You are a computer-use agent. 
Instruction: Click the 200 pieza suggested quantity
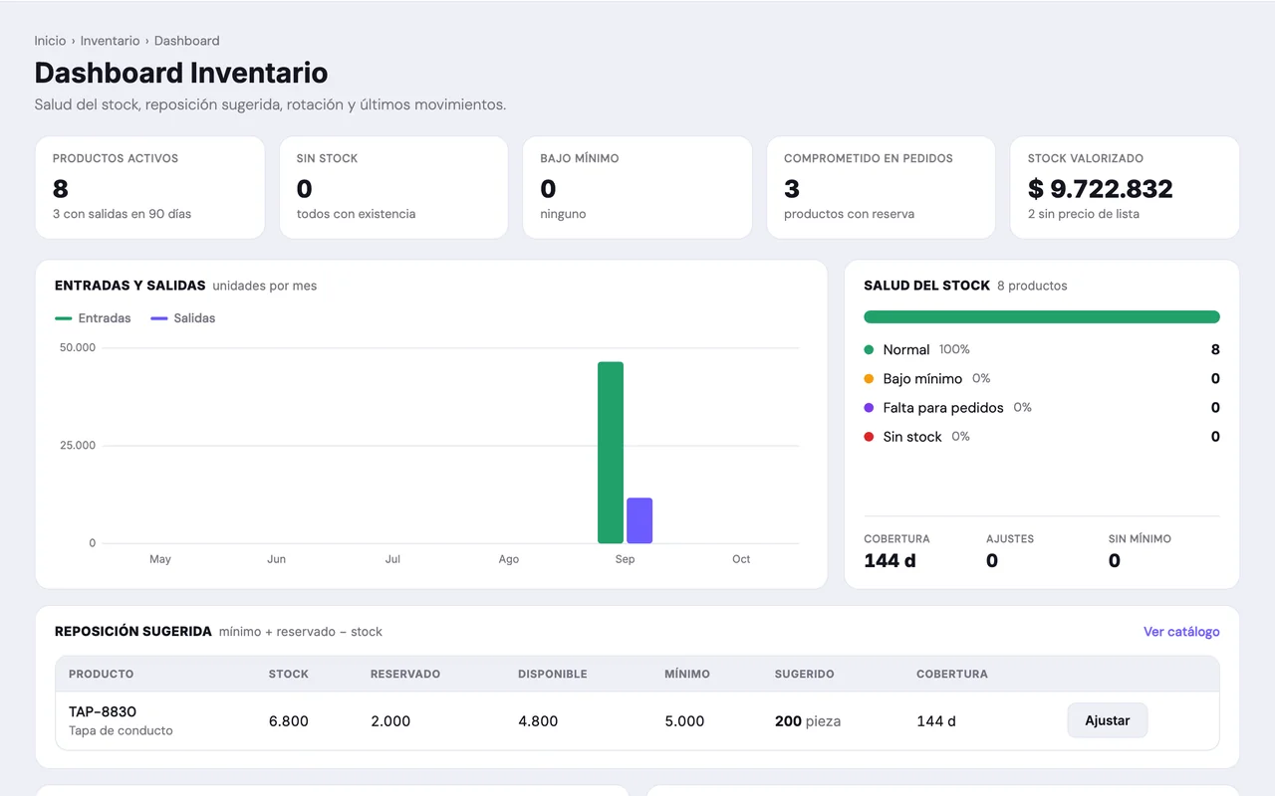tap(808, 721)
